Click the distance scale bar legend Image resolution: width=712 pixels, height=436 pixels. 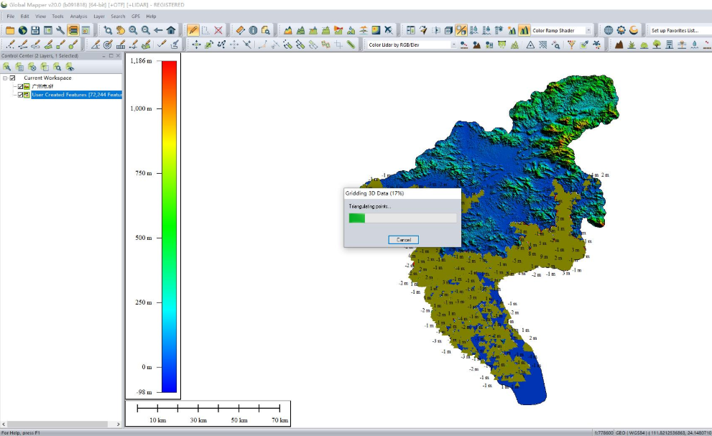[208, 413]
